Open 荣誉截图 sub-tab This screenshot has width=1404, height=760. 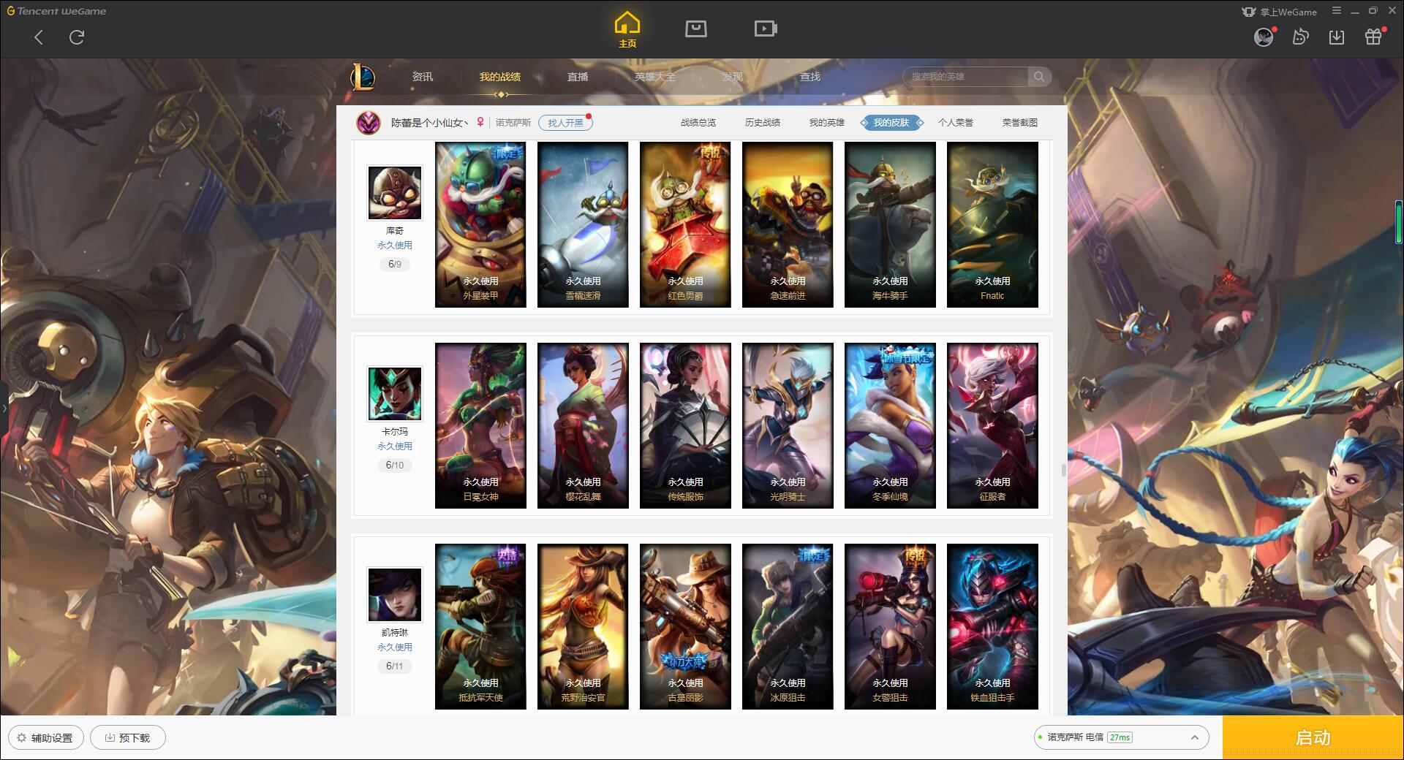pyautogui.click(x=1020, y=123)
